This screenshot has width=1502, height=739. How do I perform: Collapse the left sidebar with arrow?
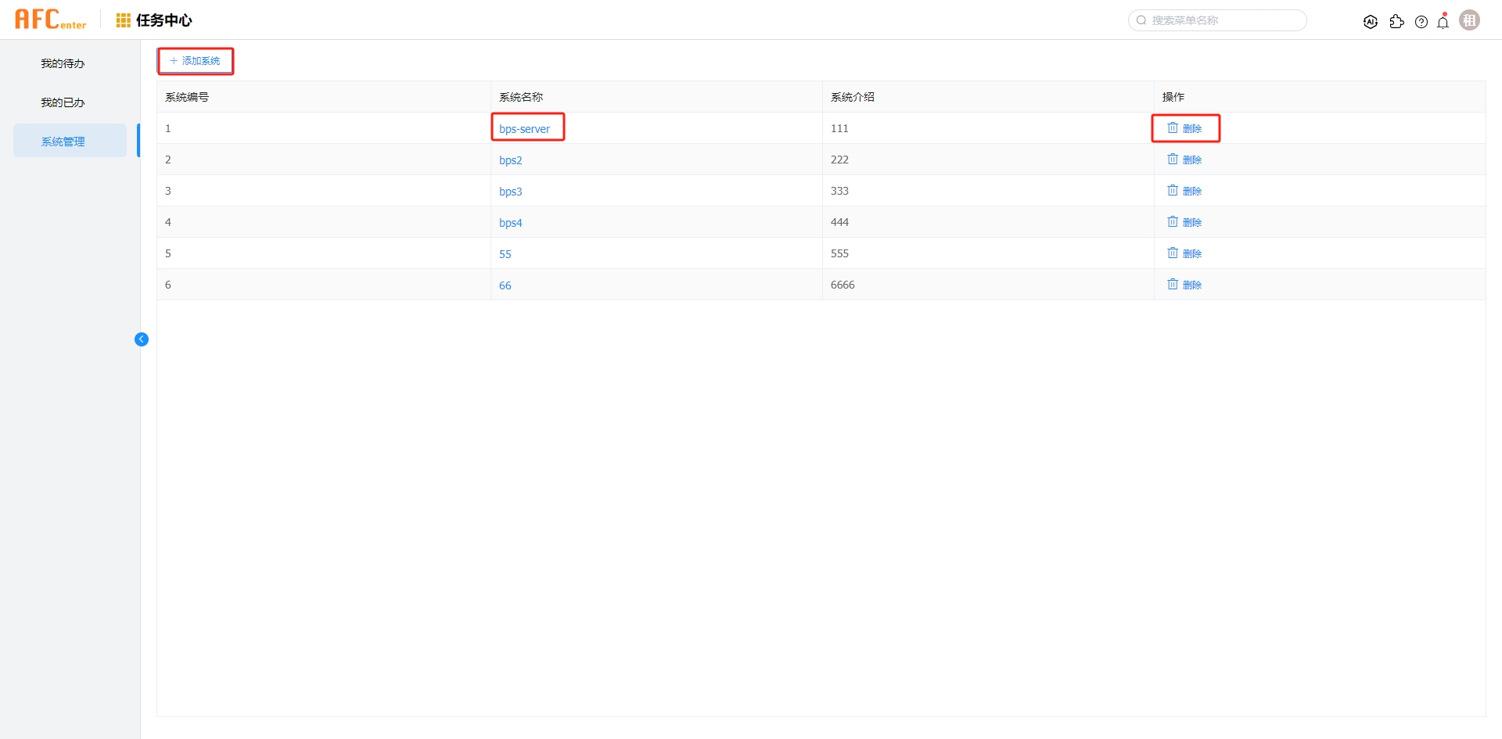coord(142,339)
